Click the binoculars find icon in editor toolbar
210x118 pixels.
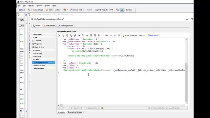pyautogui.click(x=79, y=35)
